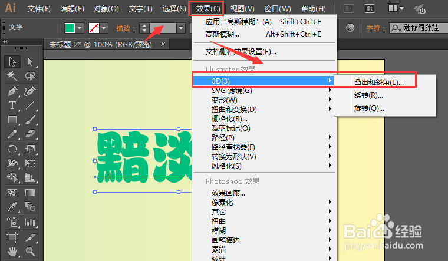Select the Rectangle tool
This screenshot has width=448, height=261.
[12, 120]
